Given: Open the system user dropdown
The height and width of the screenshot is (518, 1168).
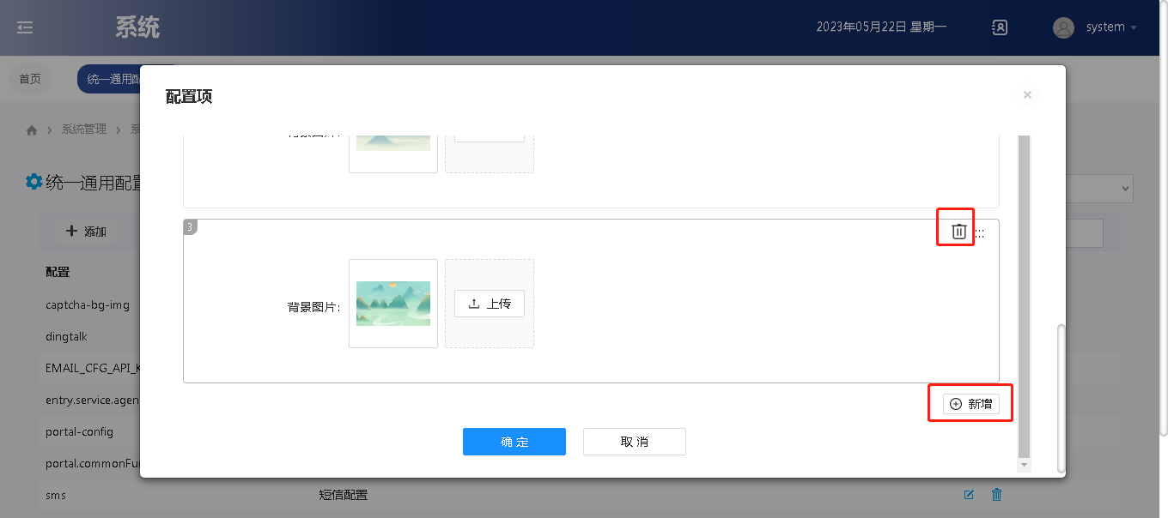Looking at the screenshot, I should coord(1111,27).
